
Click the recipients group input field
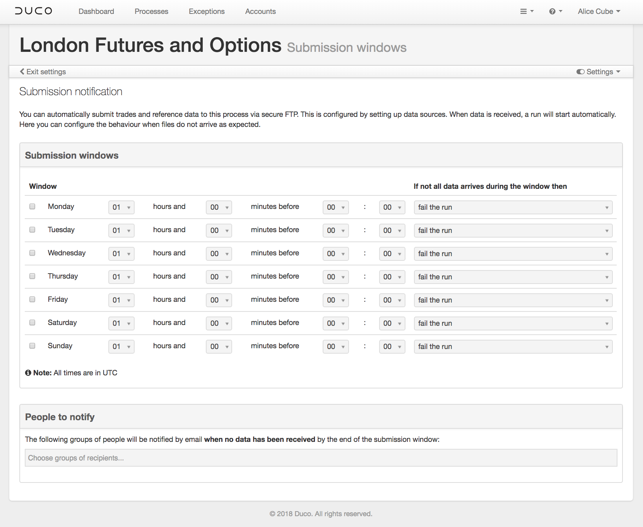tap(321, 458)
